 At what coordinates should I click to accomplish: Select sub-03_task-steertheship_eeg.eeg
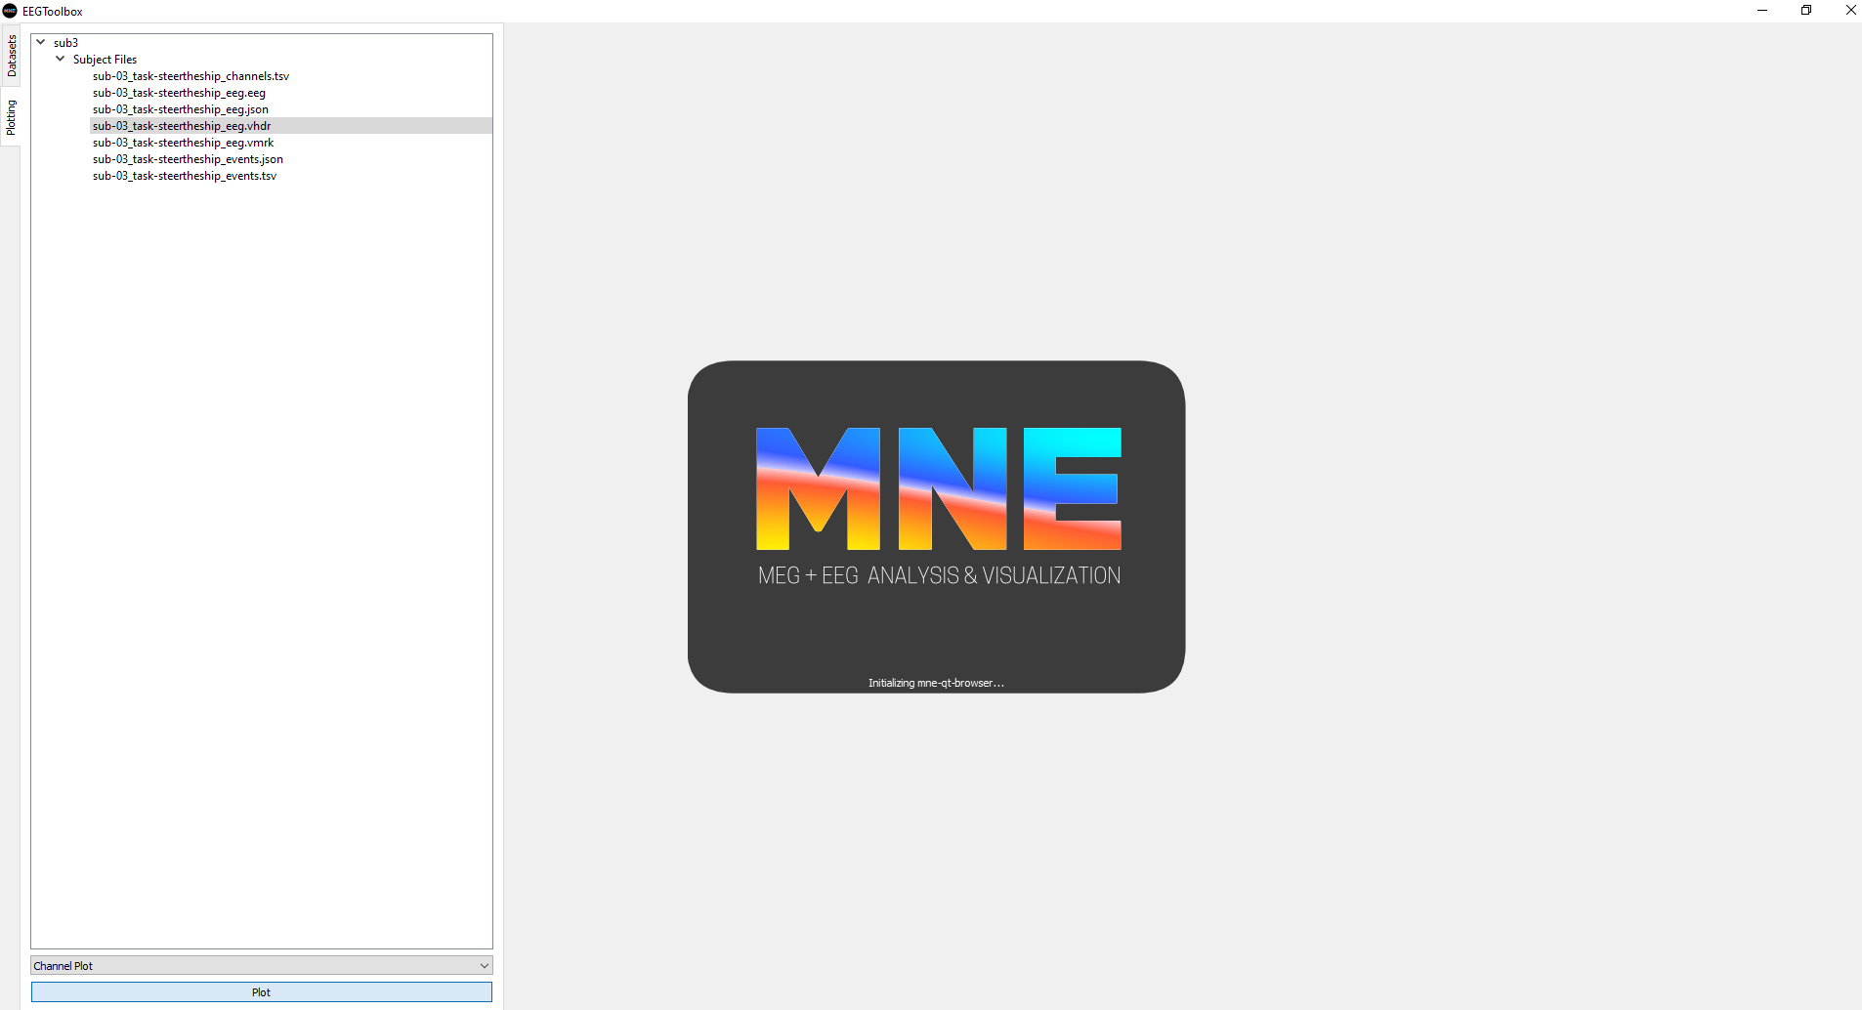(x=179, y=93)
